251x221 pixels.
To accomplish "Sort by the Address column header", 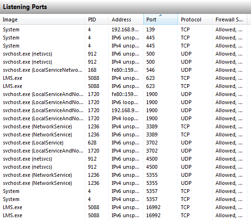I will (x=126, y=19).
